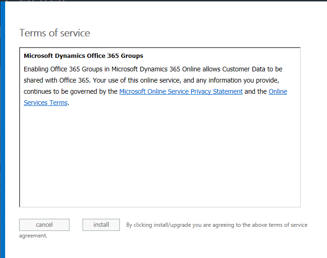
Task: Open the Microsoft Online Service Privacy Statement link
Action: pos(181,91)
